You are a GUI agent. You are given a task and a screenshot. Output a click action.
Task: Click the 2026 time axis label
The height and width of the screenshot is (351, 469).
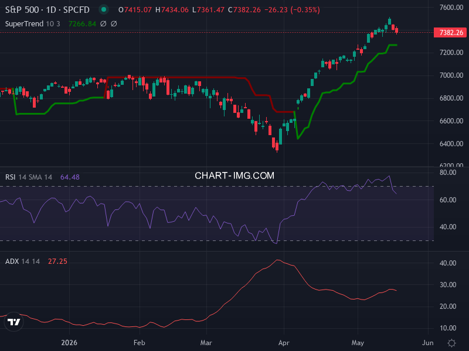(x=69, y=343)
